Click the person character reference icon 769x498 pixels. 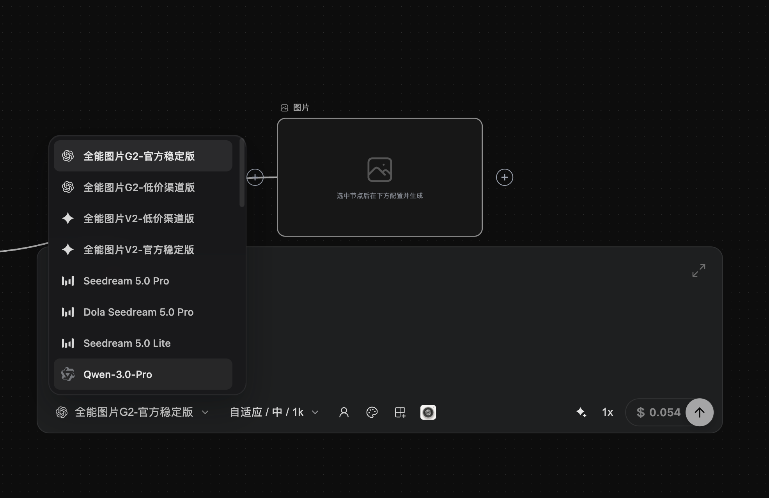coord(344,412)
